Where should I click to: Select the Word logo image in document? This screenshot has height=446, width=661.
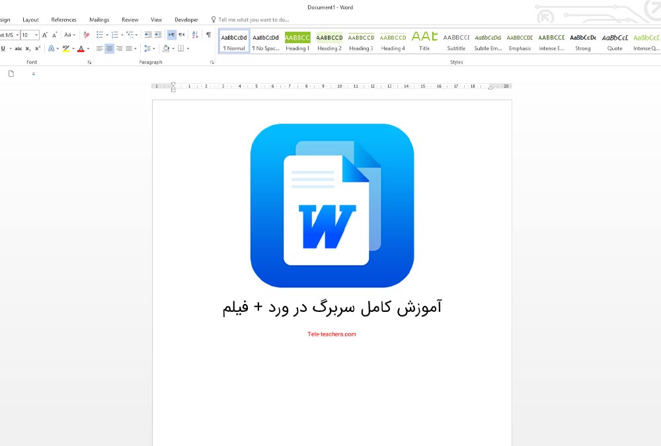tap(332, 205)
